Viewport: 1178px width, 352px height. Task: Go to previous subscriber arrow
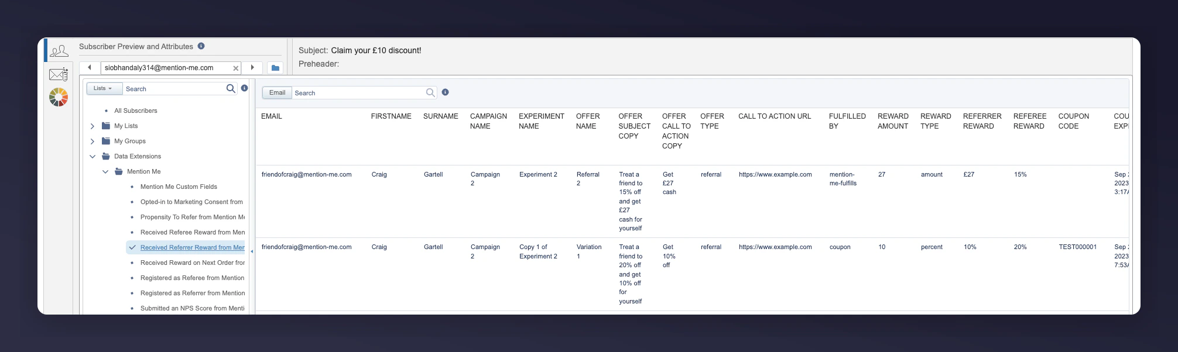click(x=90, y=68)
